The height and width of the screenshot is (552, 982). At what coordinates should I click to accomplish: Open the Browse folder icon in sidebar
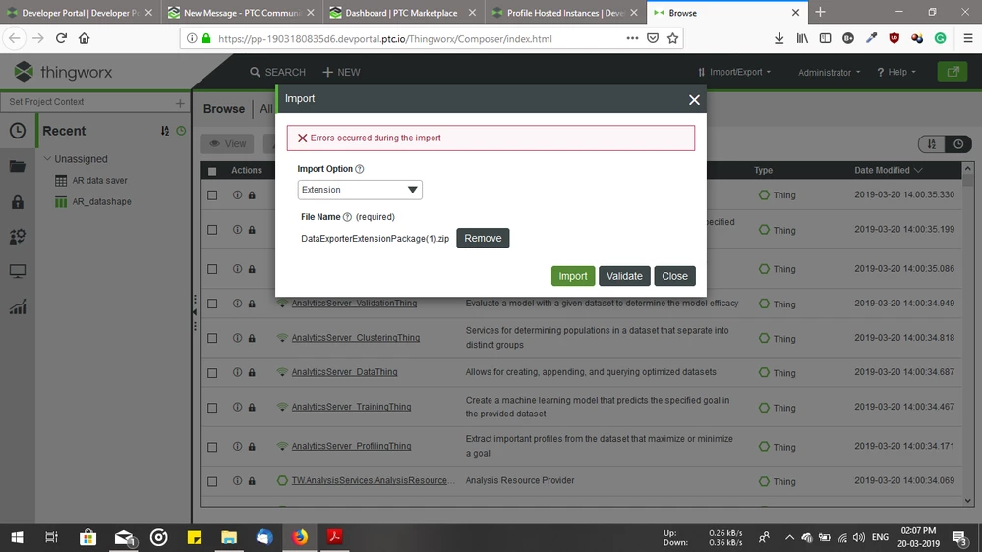[18, 166]
